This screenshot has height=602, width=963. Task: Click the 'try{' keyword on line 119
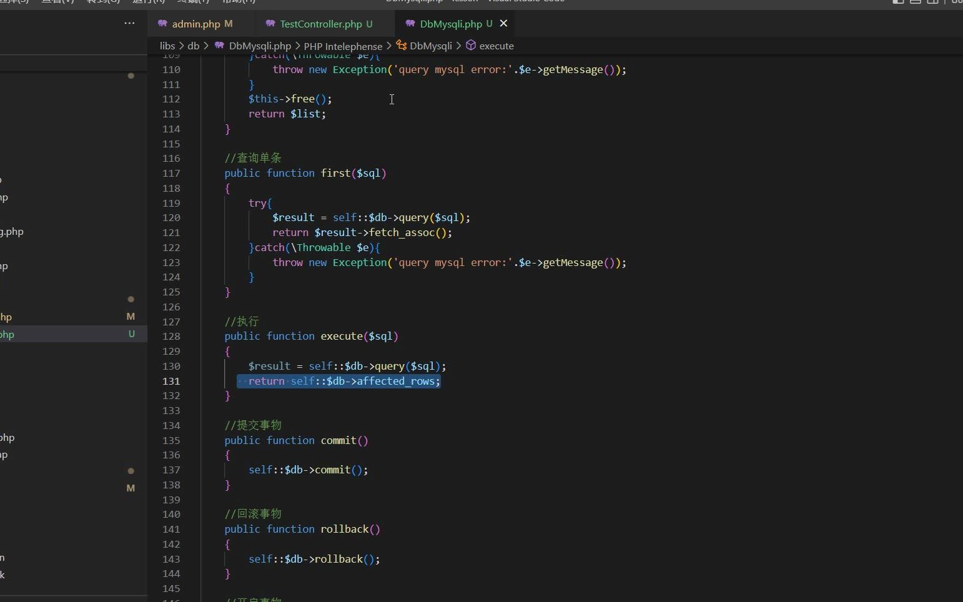coord(260,203)
